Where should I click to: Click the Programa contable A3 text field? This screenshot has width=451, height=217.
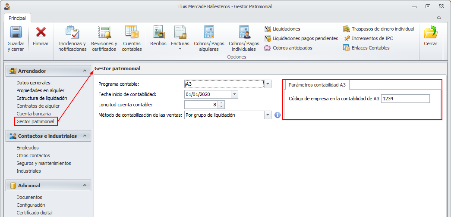[224, 84]
